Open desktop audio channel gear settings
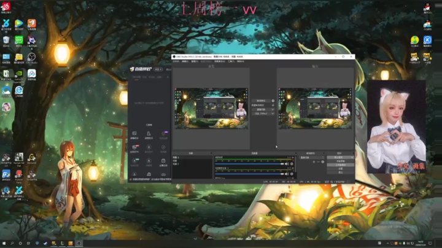This screenshot has height=248, width=442. coord(292,164)
